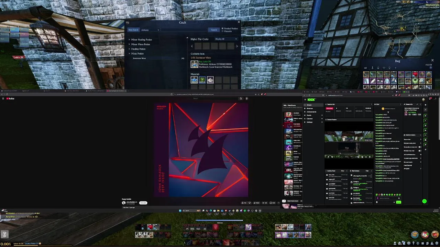
Task: Select the All chip in YouTube playlist
Action: pos(284,201)
